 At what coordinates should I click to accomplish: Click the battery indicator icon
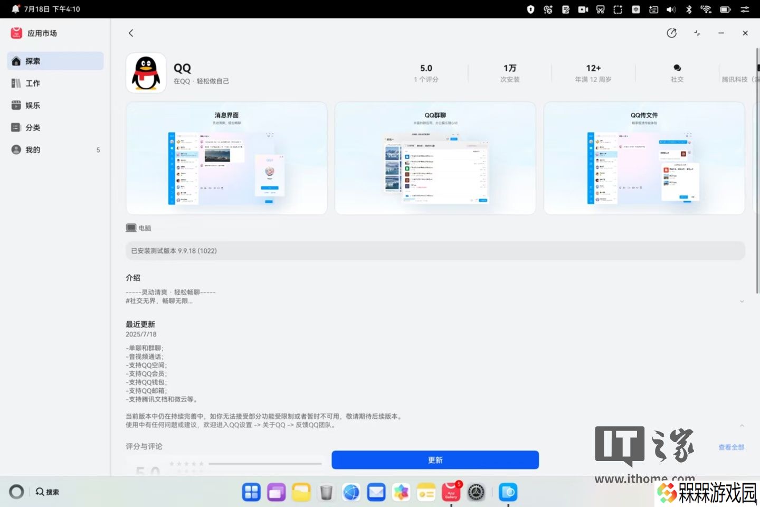(x=725, y=9)
